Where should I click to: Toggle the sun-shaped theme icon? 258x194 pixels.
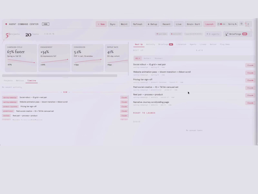click(x=241, y=24)
